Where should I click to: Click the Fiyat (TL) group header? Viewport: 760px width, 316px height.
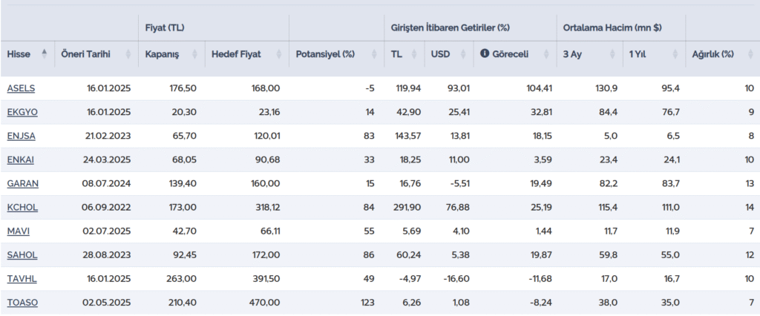(165, 27)
